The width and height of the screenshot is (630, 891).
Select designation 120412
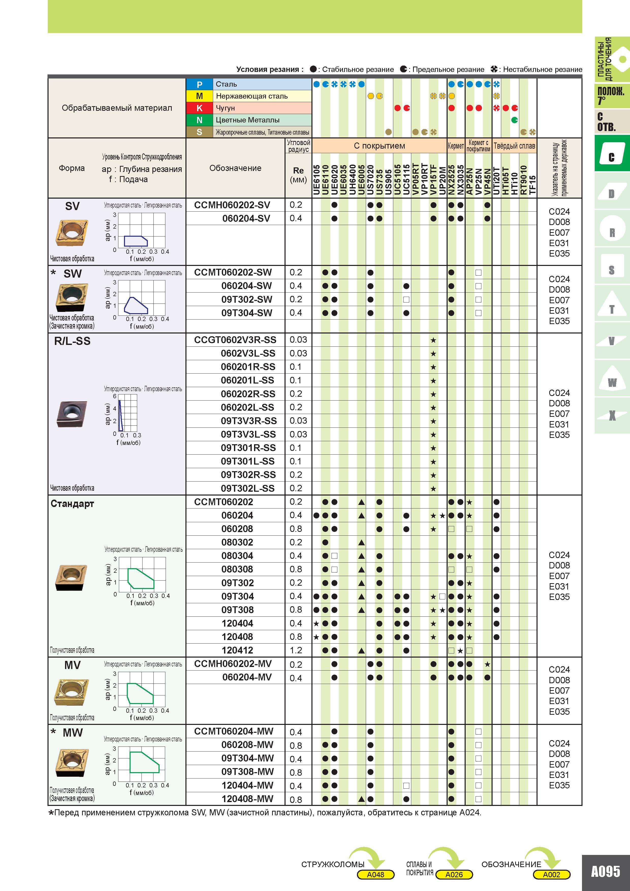237,650
